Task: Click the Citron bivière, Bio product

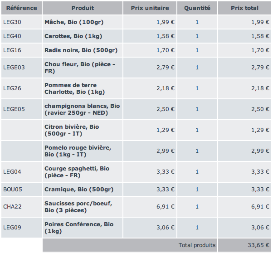Action: click(72, 130)
